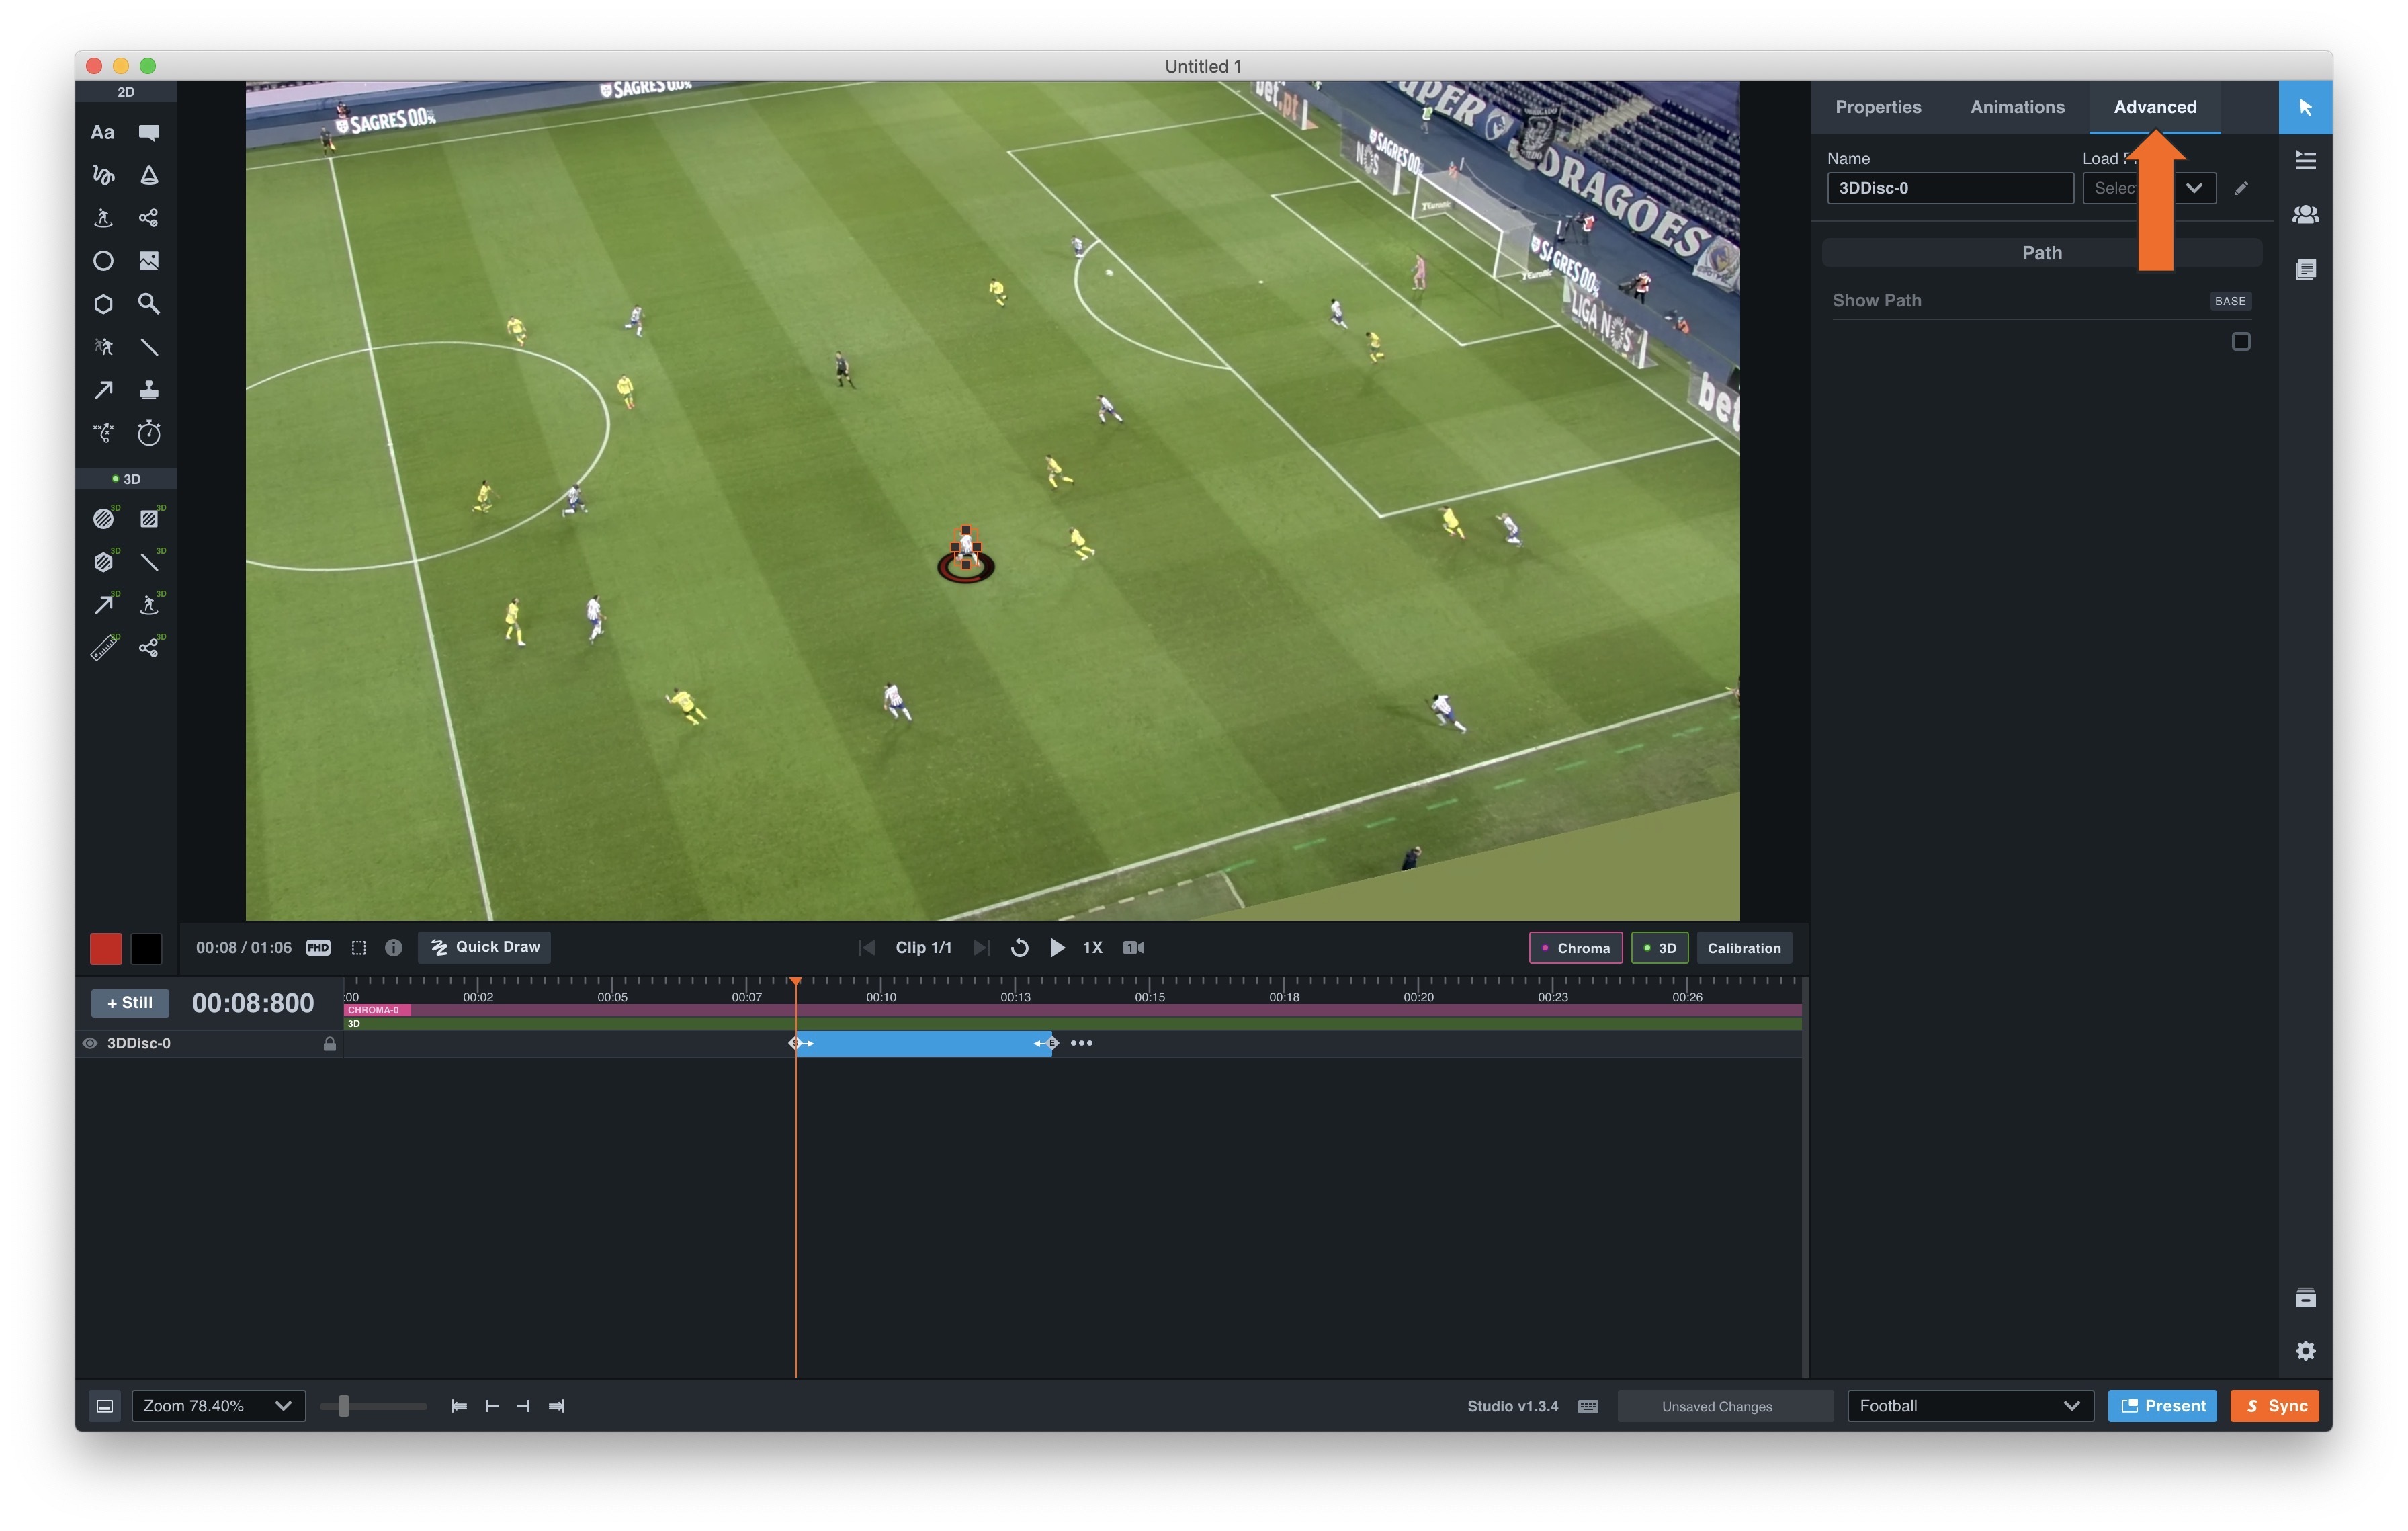Select the cone tool

[x=150, y=176]
